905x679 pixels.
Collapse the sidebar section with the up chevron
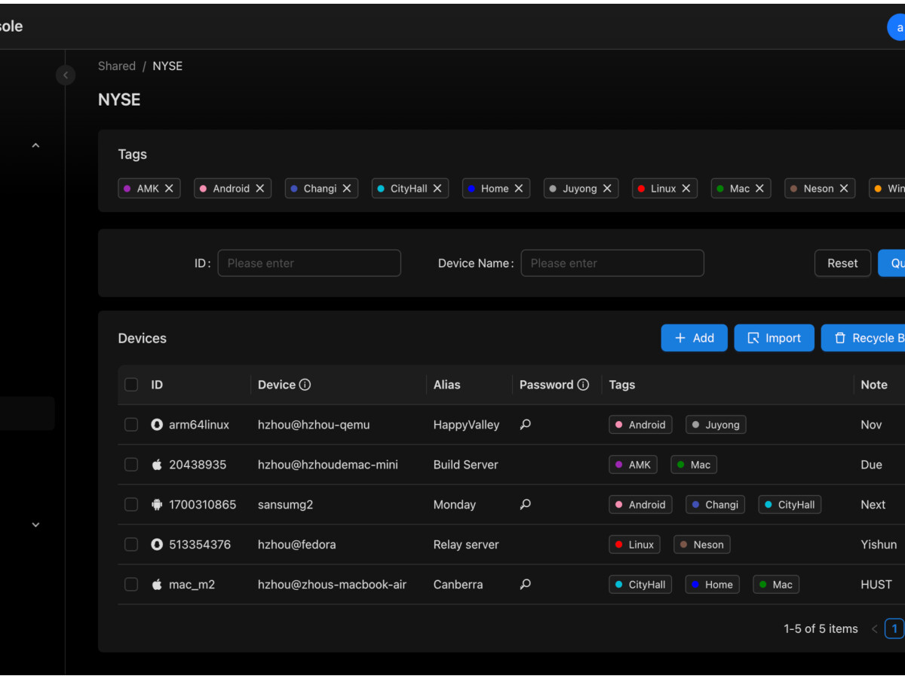(x=35, y=146)
